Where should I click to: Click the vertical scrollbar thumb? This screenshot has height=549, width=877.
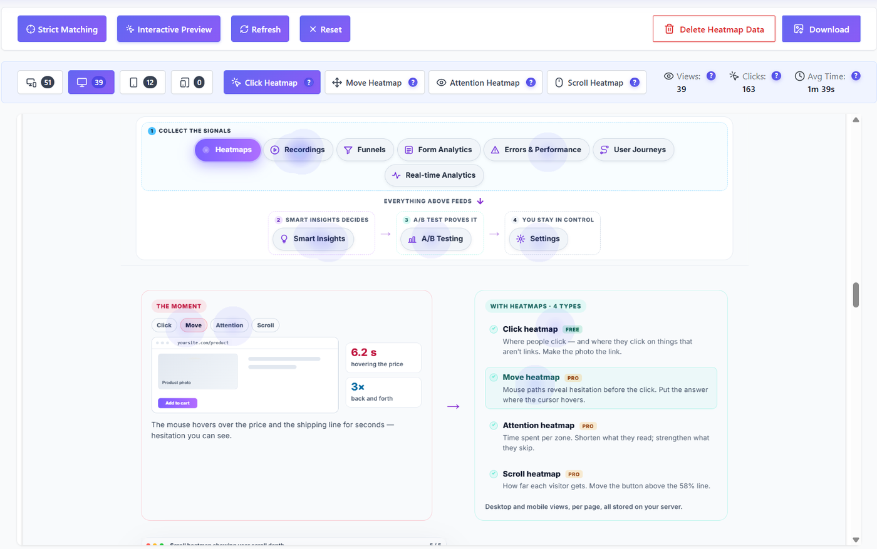[x=856, y=295]
